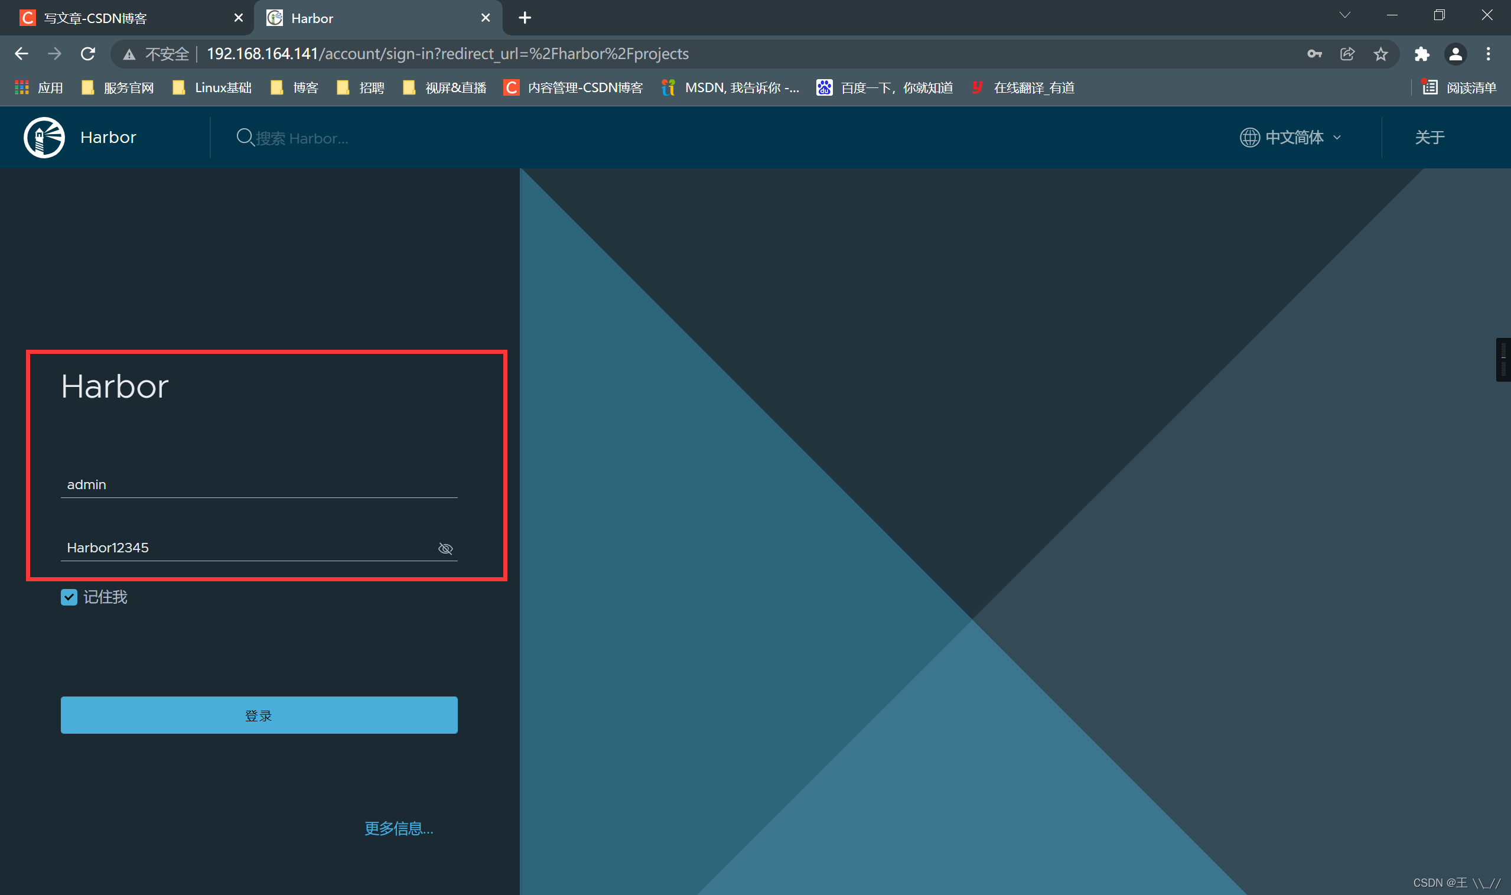The height and width of the screenshot is (895, 1511).
Task: Click the share page icon
Action: [1347, 54]
